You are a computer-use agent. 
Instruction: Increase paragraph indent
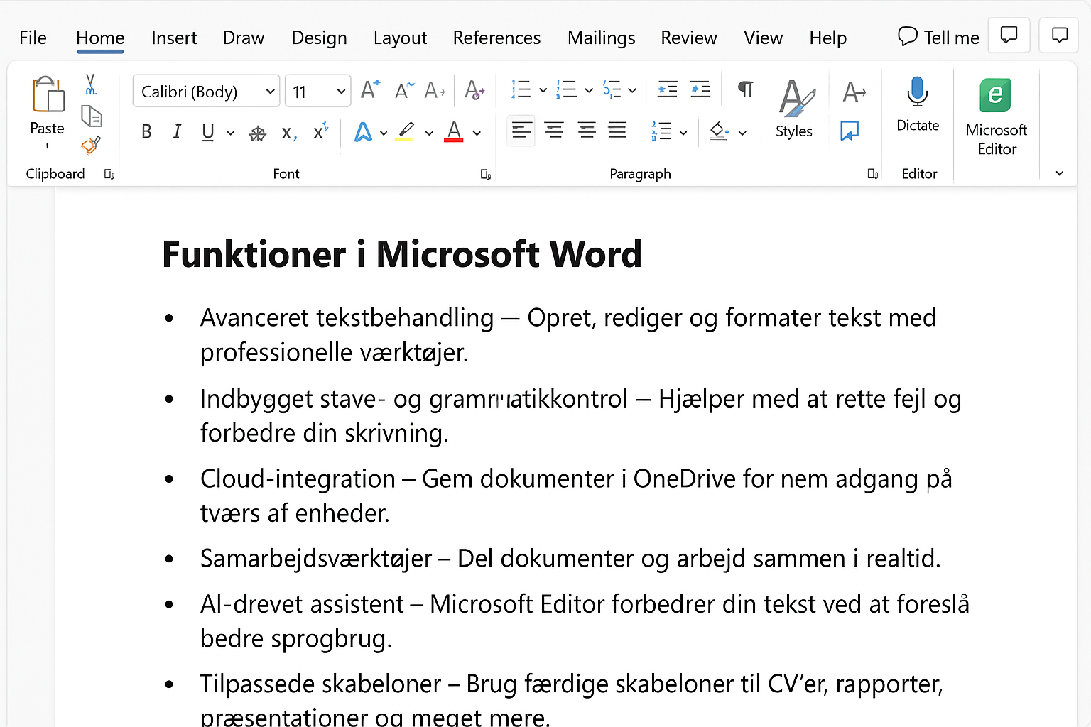tap(700, 89)
